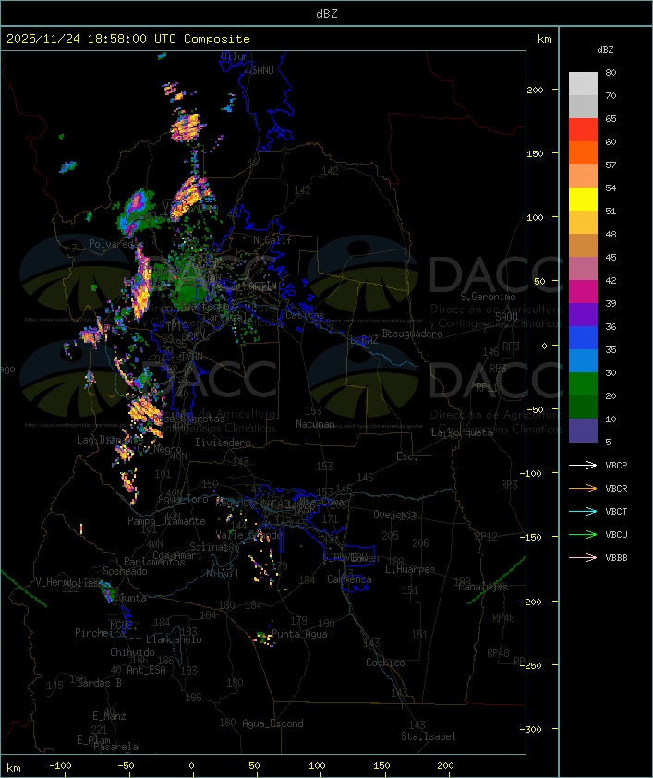
Task: Click the Cochico map label
Action: (385, 663)
